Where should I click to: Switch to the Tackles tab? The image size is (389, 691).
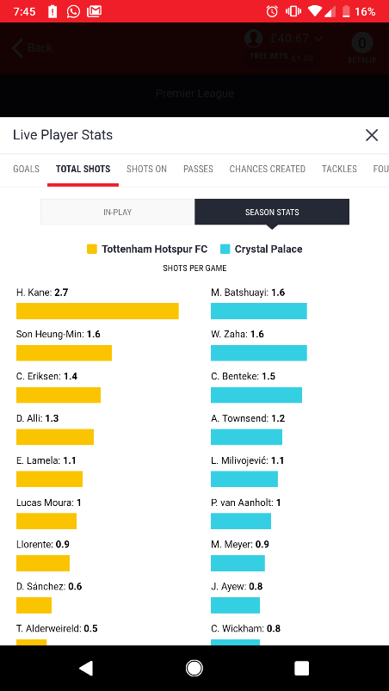339,169
